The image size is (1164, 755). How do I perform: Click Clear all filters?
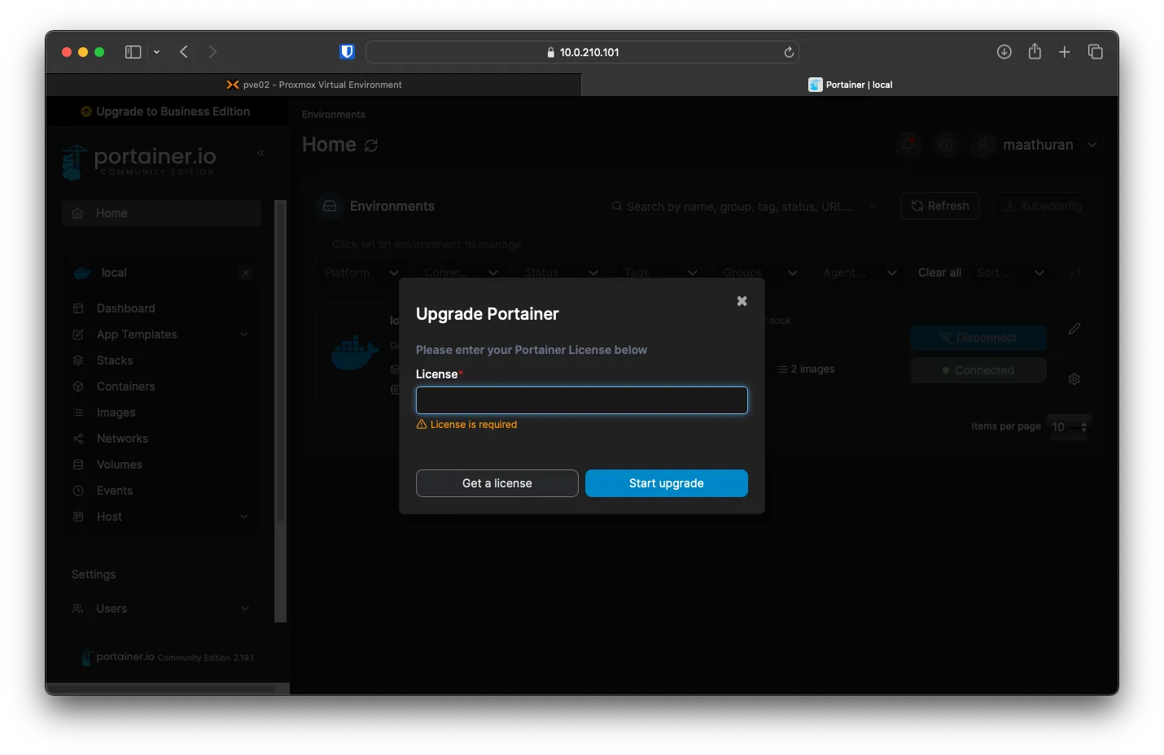click(x=939, y=273)
